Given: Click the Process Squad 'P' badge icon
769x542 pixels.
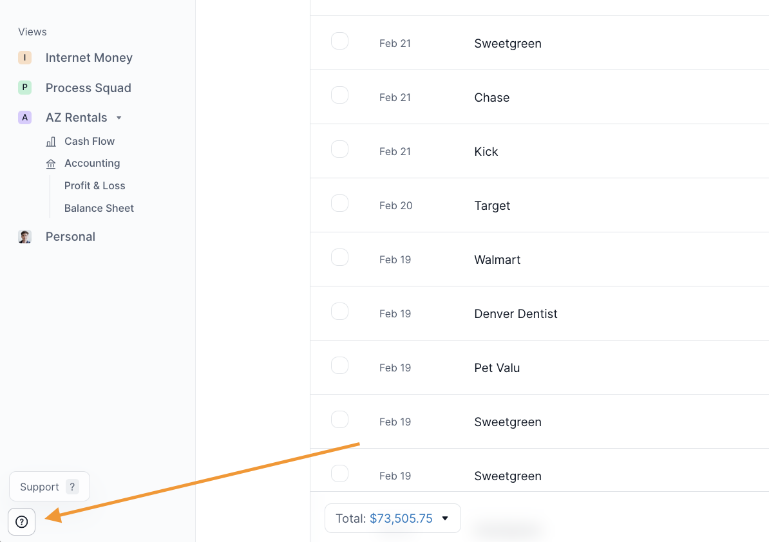Looking at the screenshot, I should coord(24,88).
